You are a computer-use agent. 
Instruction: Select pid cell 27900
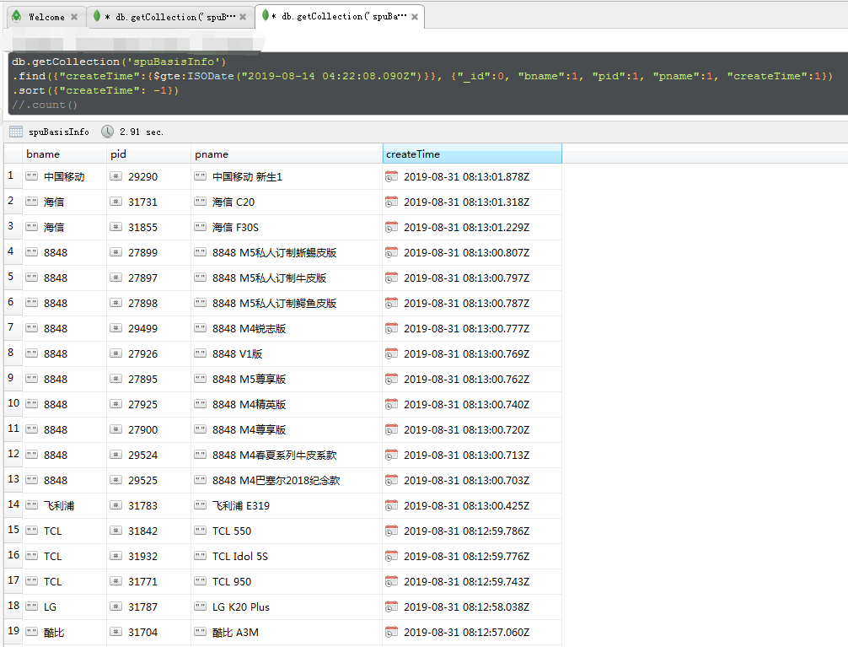[x=148, y=429]
